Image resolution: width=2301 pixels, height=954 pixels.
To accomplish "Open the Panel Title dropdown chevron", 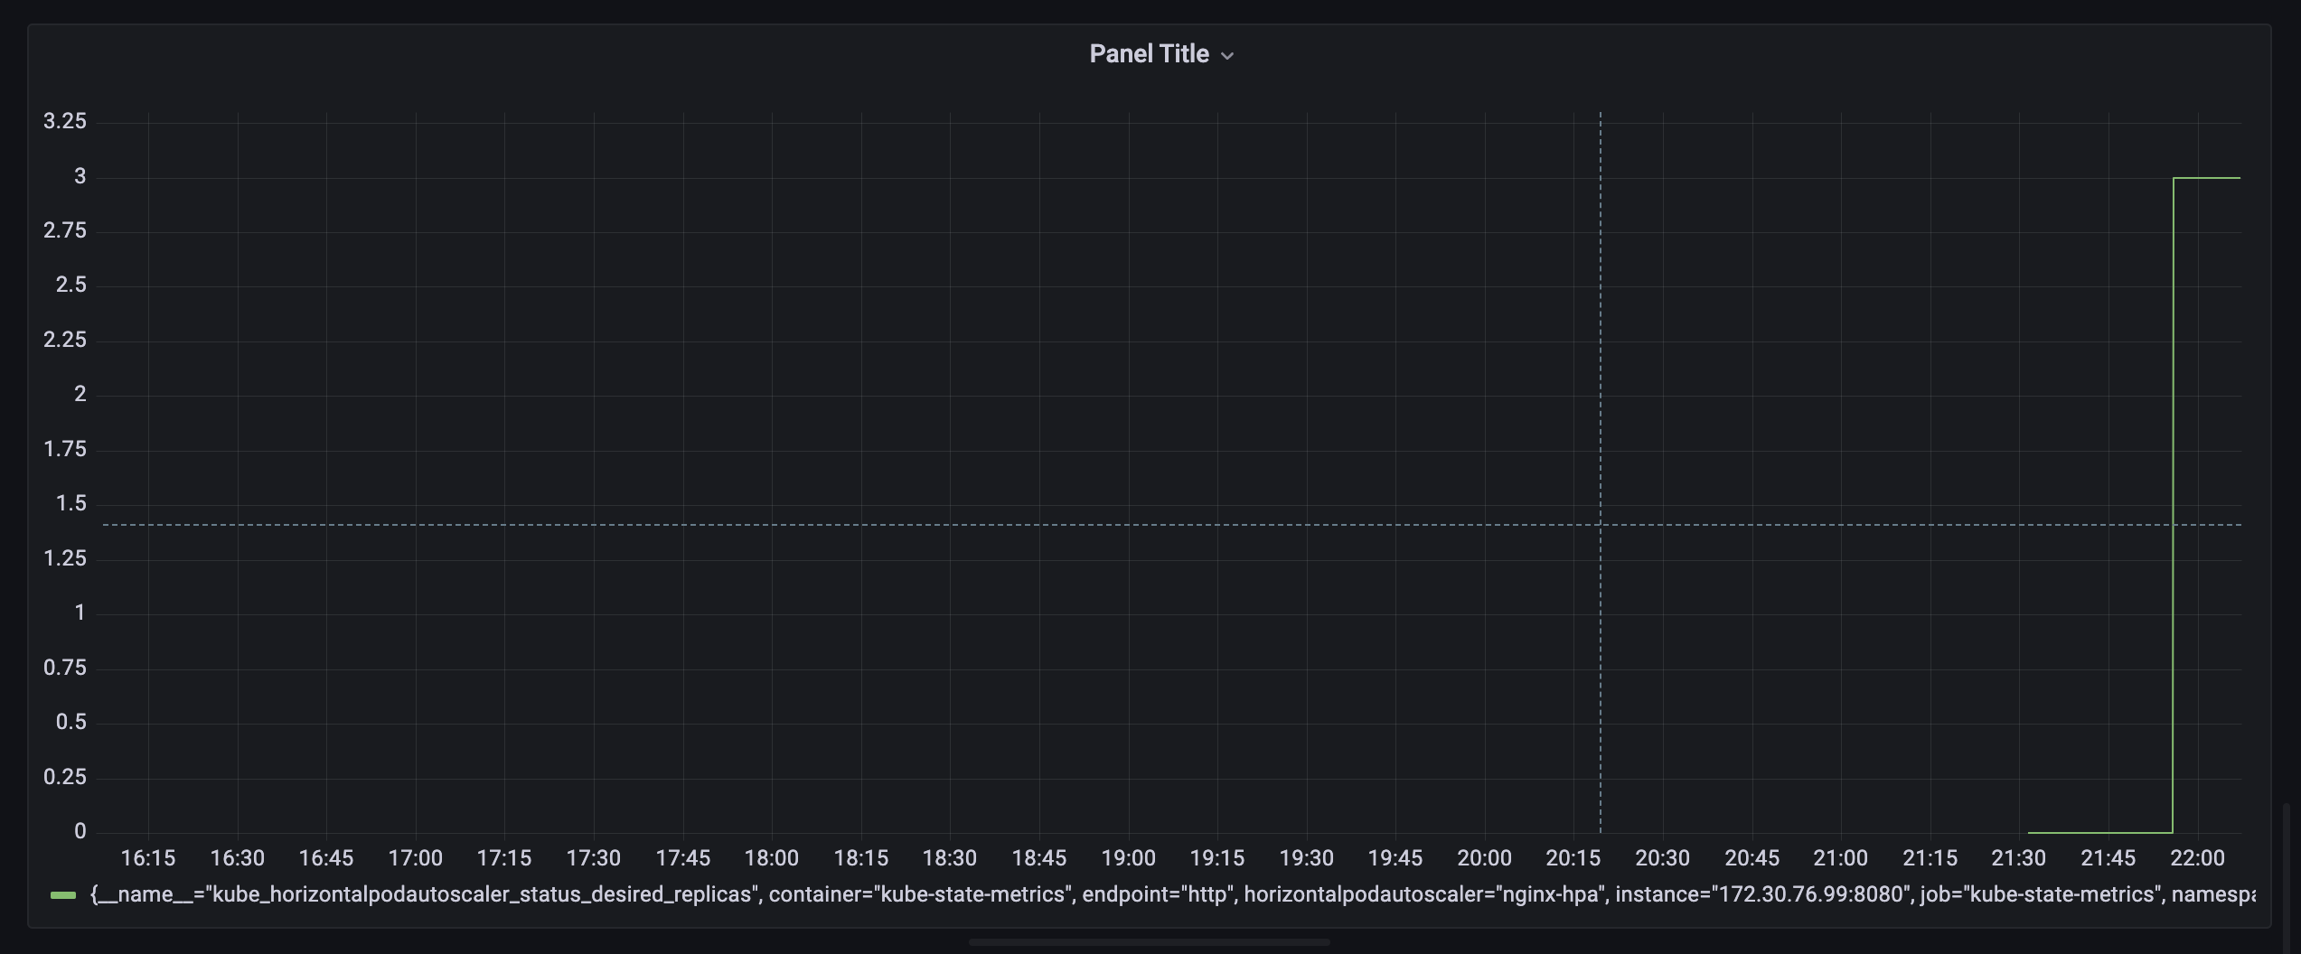I will [1226, 56].
